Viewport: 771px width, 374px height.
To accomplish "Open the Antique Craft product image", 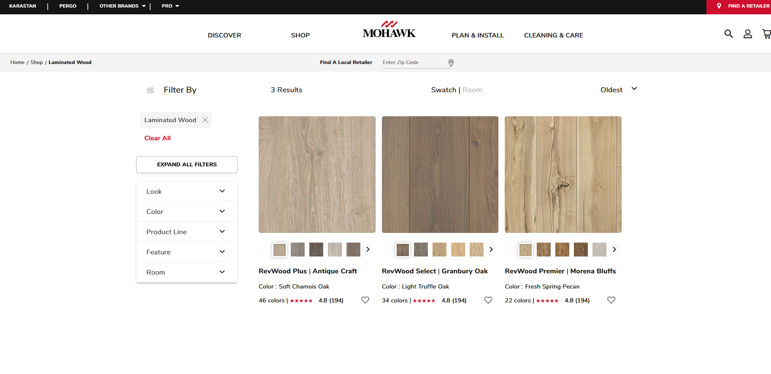I will (x=317, y=174).
